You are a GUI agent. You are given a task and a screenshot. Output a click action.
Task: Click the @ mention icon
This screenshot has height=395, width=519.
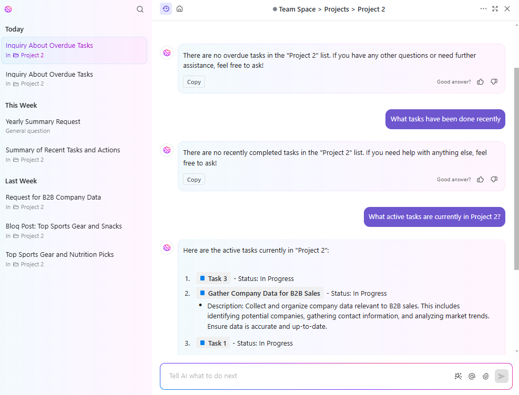coord(472,376)
